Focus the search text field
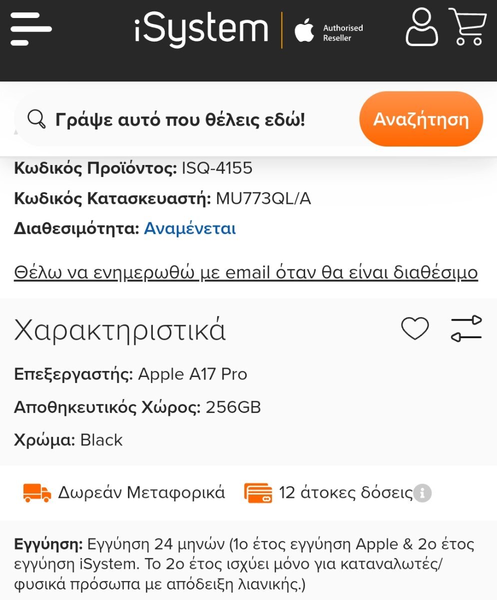This screenshot has width=497, height=600. [200, 119]
